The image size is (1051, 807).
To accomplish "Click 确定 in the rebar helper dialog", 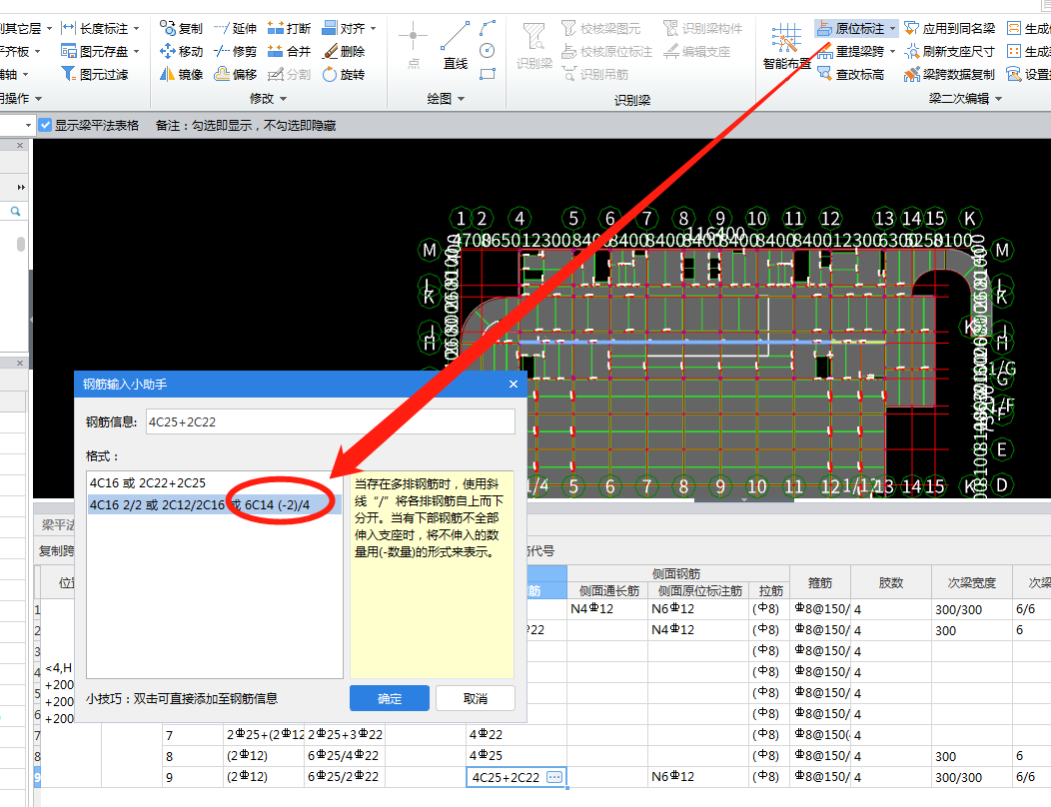I will pyautogui.click(x=390, y=698).
